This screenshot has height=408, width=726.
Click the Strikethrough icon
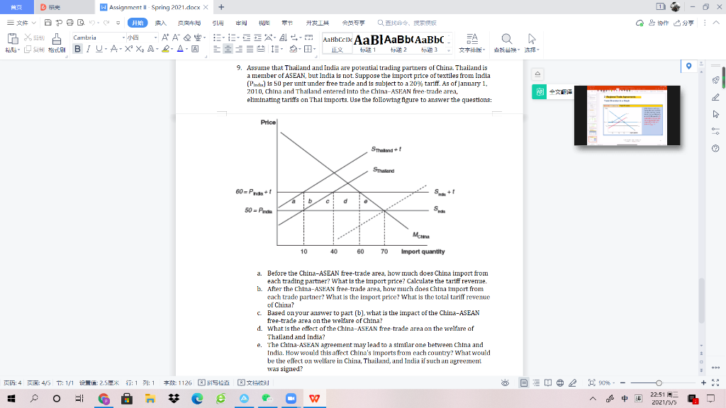(114, 49)
